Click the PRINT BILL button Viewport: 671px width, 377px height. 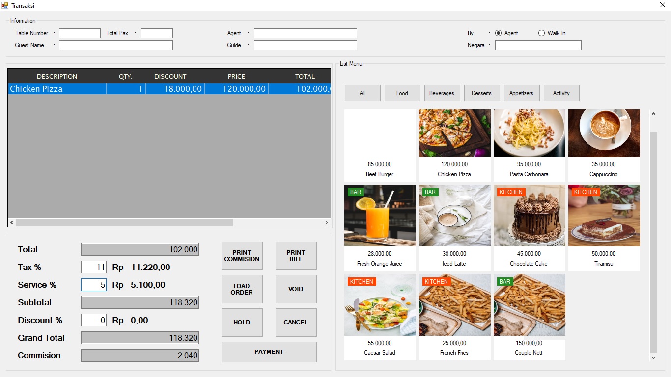pos(296,256)
